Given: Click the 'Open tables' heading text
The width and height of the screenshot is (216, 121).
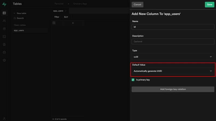Looking at the screenshot, I should [20, 25].
